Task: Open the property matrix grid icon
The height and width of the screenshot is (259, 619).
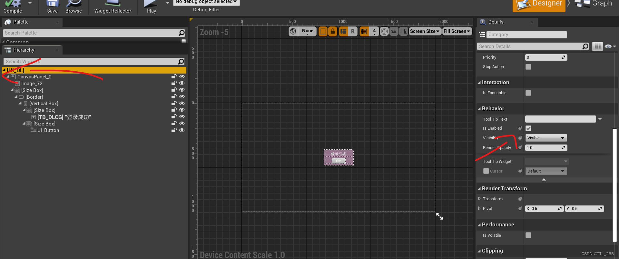Action: tap(597, 46)
